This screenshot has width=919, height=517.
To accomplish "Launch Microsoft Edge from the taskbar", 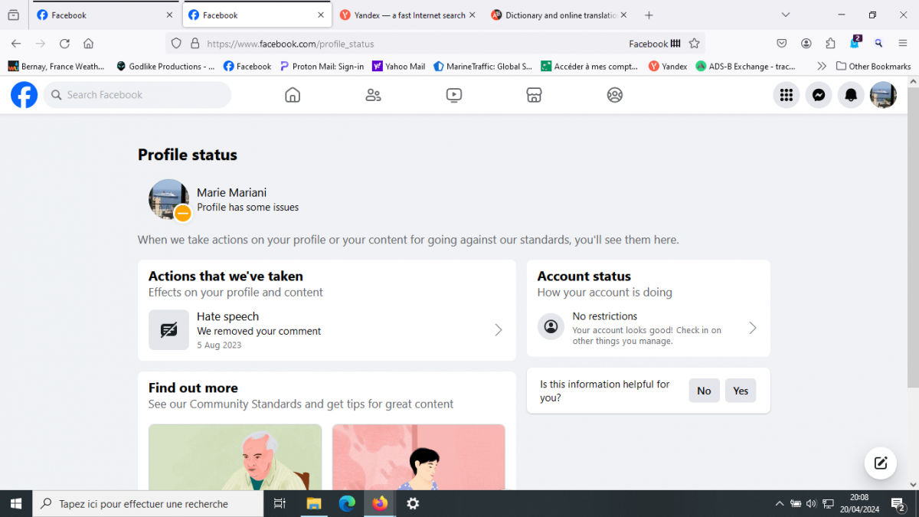I will pyautogui.click(x=347, y=504).
